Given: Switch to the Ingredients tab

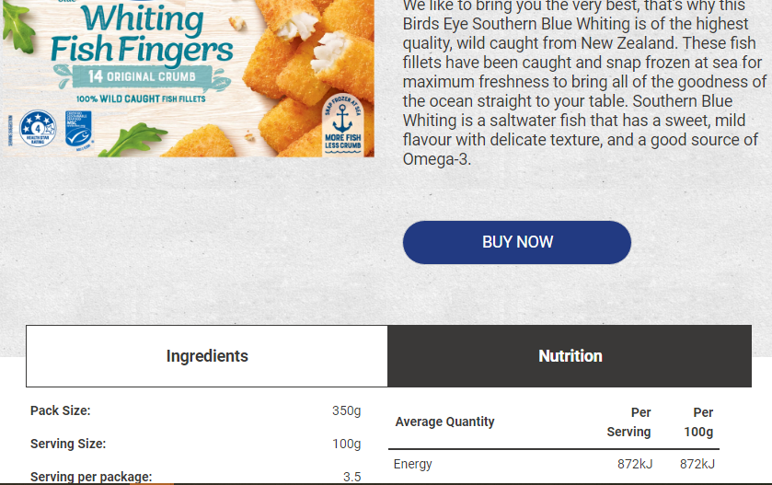Looking at the screenshot, I should 207,356.
